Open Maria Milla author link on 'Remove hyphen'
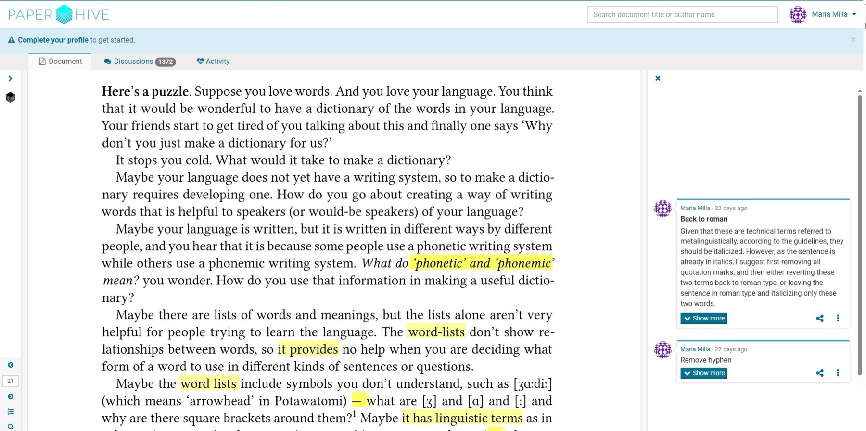Image resolution: width=866 pixels, height=431 pixels. (x=695, y=349)
